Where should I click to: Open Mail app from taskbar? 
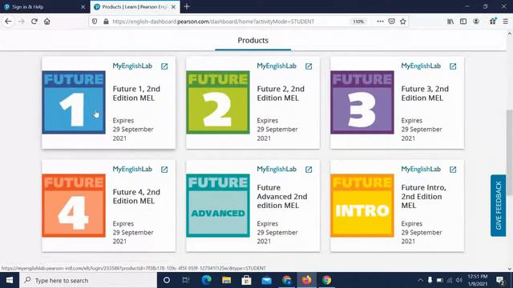pos(267,280)
